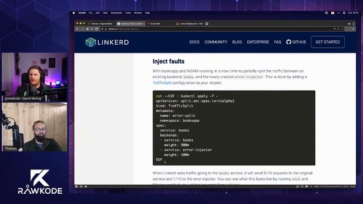Open a new tab with plus icon
This screenshot has height=204, width=363.
click(206, 24)
